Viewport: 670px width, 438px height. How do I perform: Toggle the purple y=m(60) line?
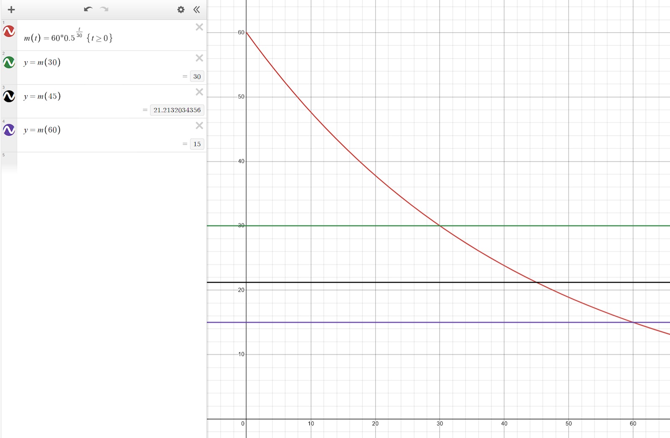click(9, 130)
